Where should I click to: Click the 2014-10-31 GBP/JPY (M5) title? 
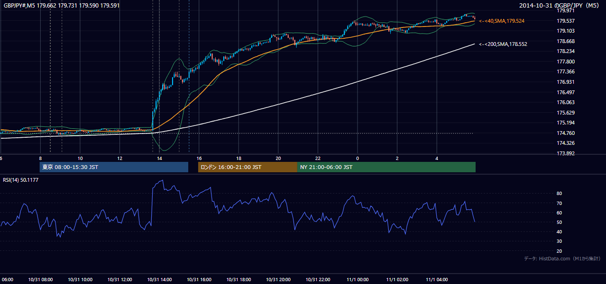560,5
